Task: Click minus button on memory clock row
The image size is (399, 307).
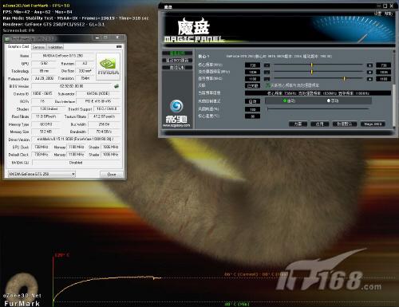Action: click(x=267, y=79)
